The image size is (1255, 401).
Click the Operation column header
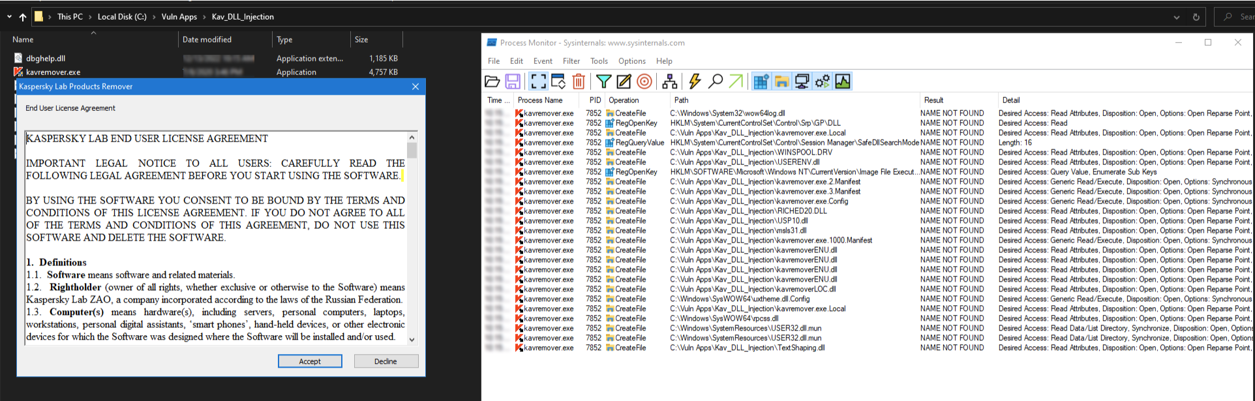coord(638,100)
